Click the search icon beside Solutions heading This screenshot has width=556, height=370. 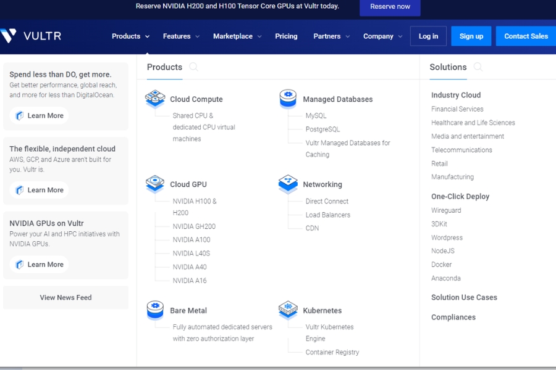click(x=478, y=67)
